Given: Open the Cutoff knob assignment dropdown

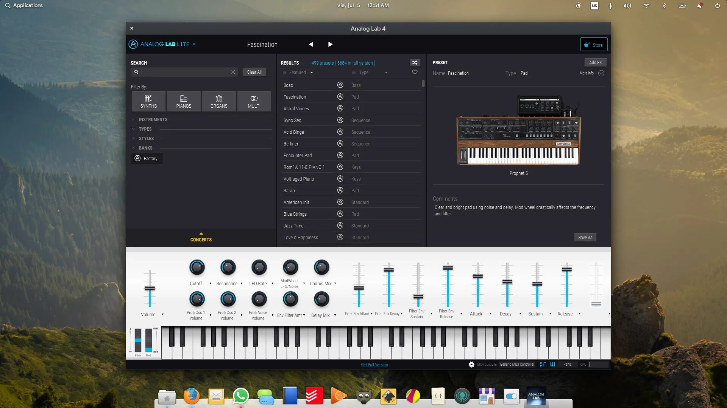Looking at the screenshot, I should [x=211, y=284].
